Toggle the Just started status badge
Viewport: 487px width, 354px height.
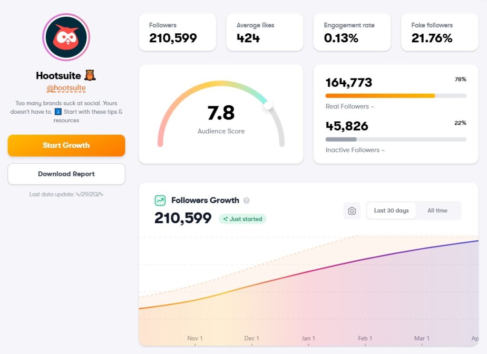[243, 219]
